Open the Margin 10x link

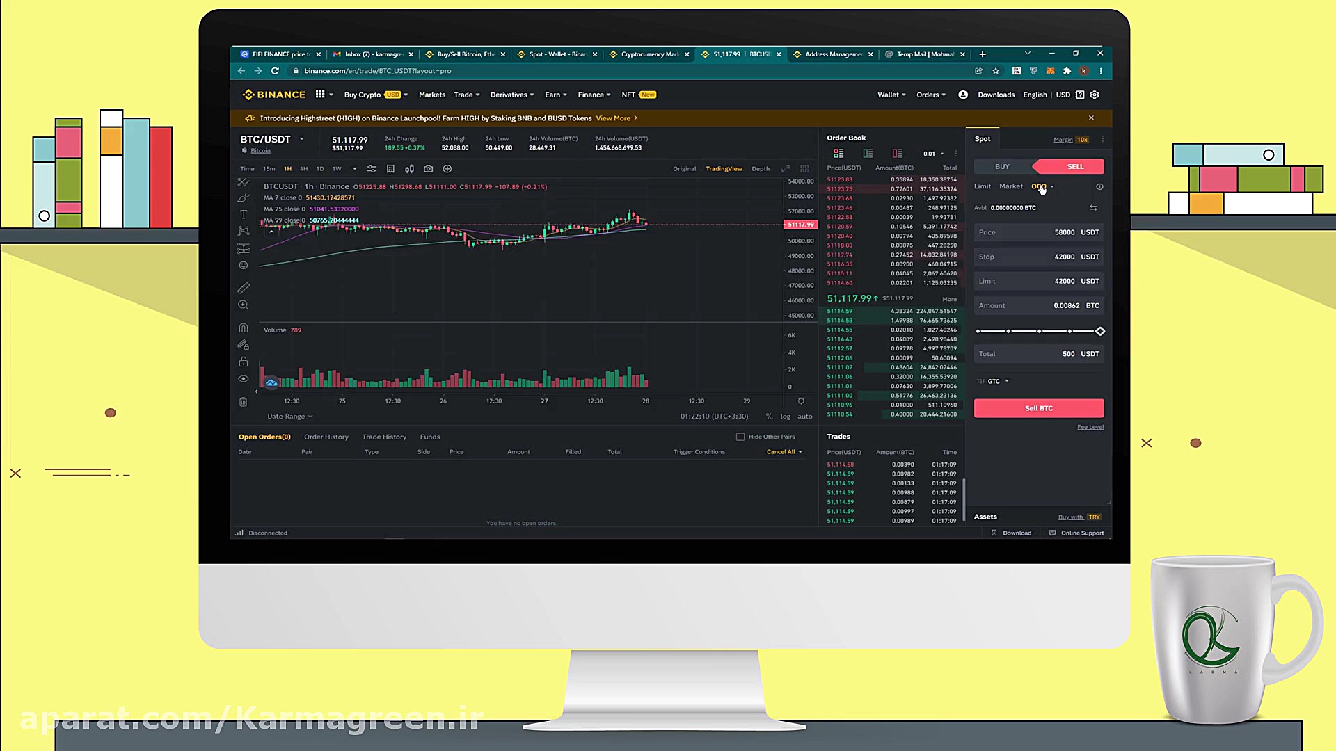click(1070, 140)
